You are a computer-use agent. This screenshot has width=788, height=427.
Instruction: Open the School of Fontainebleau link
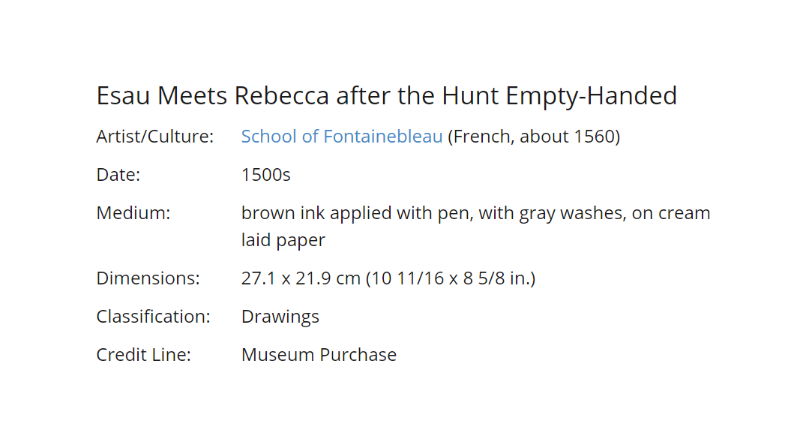pyautogui.click(x=342, y=137)
